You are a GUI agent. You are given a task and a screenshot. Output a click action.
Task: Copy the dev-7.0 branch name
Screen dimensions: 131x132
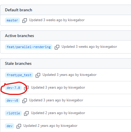pos(26,88)
